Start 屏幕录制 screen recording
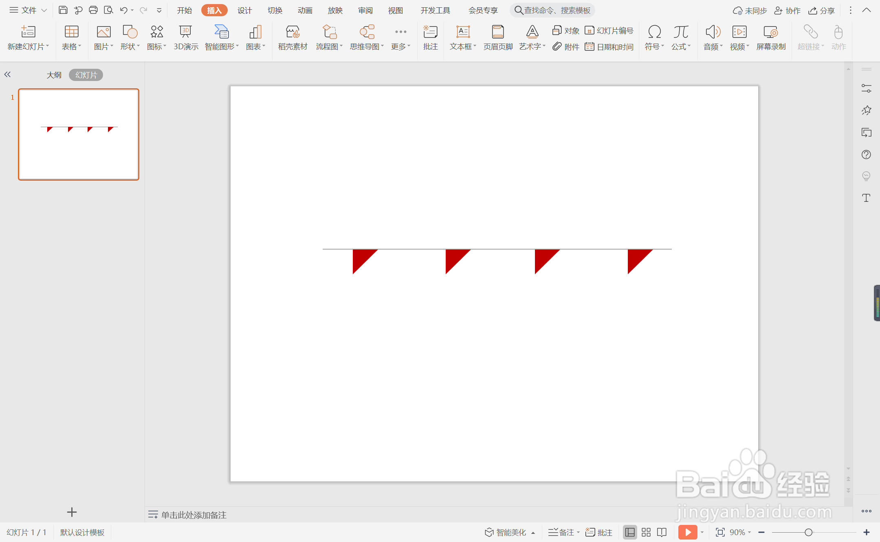Screen dimensions: 880x542 [x=771, y=37]
